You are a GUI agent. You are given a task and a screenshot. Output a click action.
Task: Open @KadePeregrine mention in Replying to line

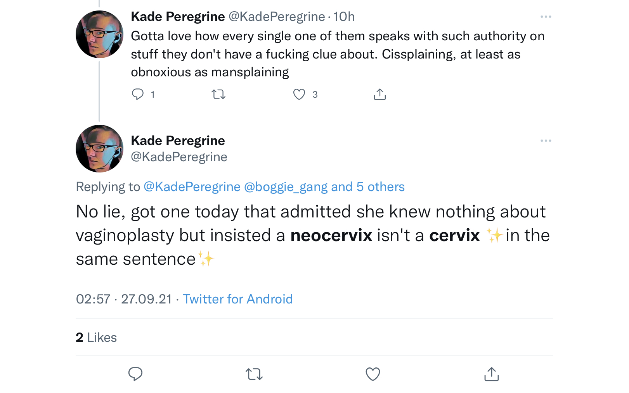(192, 187)
